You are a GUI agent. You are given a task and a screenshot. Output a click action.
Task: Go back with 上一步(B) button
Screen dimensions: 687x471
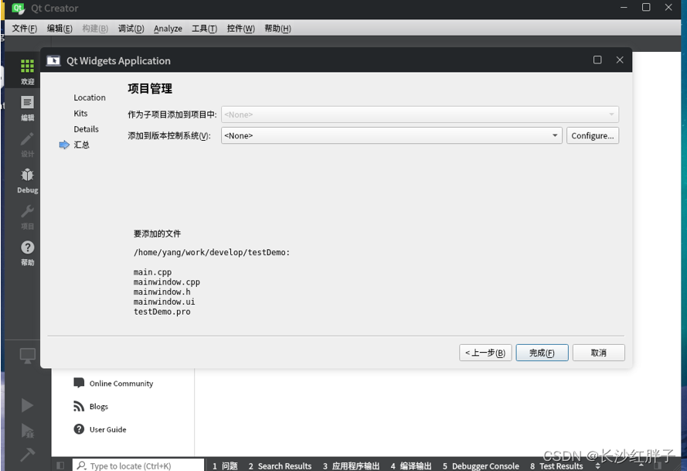[485, 353]
